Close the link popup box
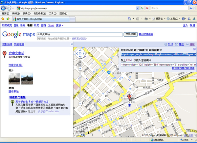 point(194,49)
